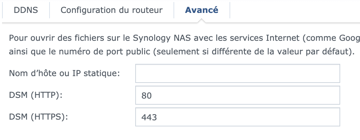Place cursor on the 443 port value

[149, 118]
